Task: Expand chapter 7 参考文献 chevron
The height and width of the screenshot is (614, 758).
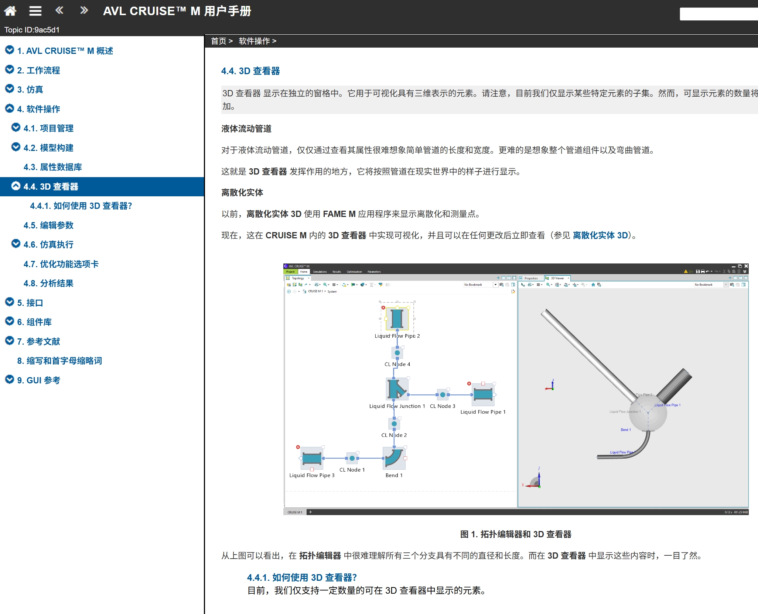Action: point(10,341)
